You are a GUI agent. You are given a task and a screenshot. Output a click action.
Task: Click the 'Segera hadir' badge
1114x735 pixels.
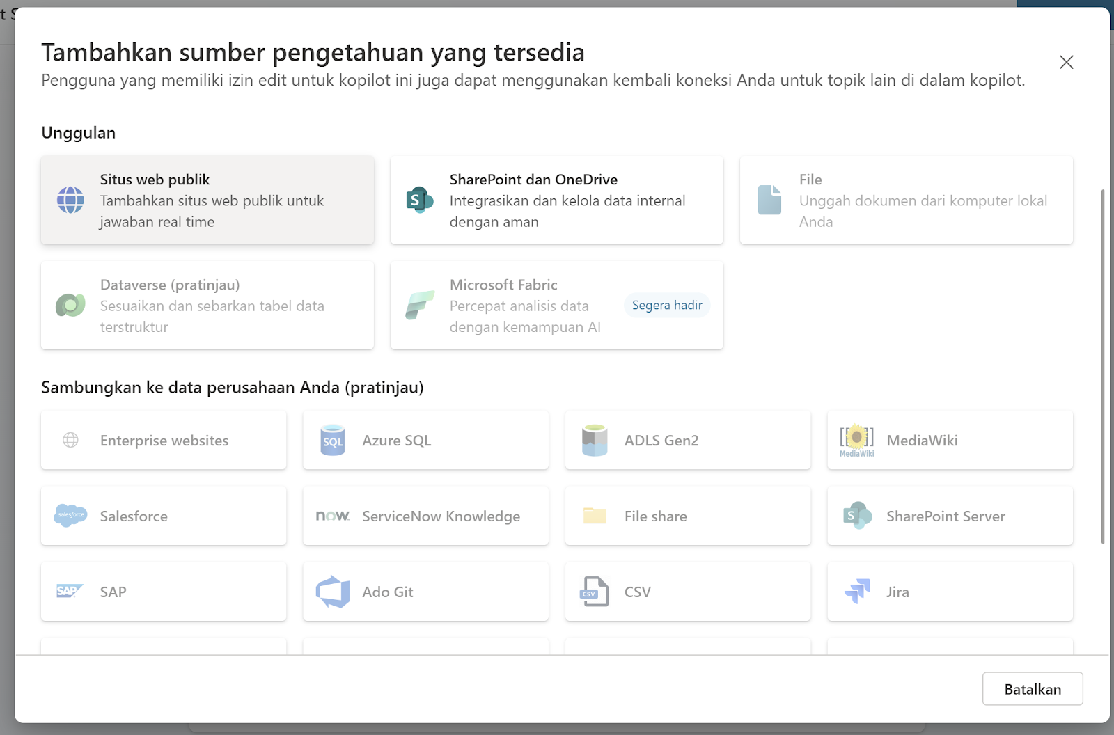667,305
